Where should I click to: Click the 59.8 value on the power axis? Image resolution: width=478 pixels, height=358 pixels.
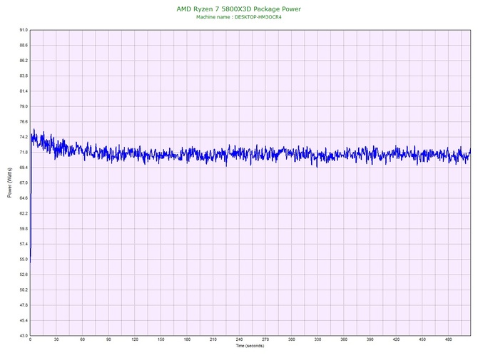click(24, 228)
